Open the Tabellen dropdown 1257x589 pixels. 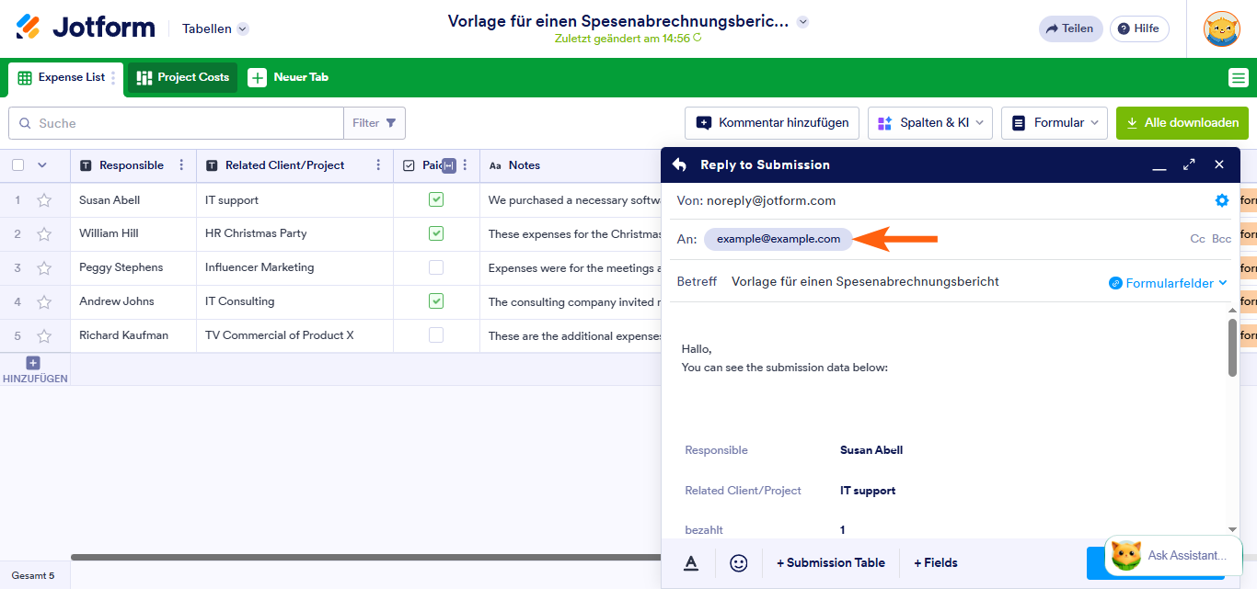click(213, 28)
